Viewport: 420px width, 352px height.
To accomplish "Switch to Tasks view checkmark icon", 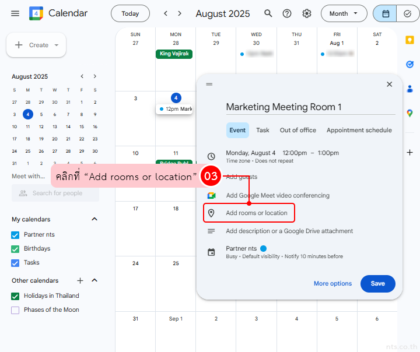I will click(x=407, y=13).
